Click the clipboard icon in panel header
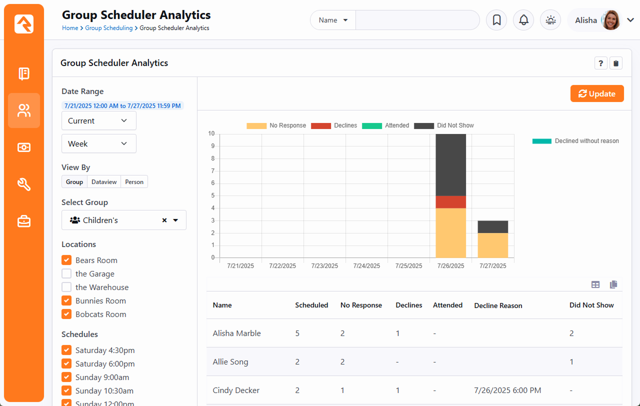 click(616, 63)
